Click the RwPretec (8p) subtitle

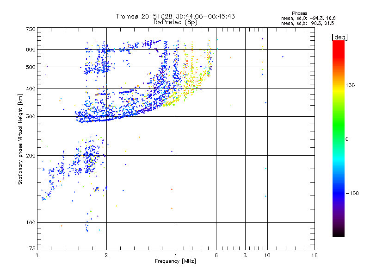175,22
